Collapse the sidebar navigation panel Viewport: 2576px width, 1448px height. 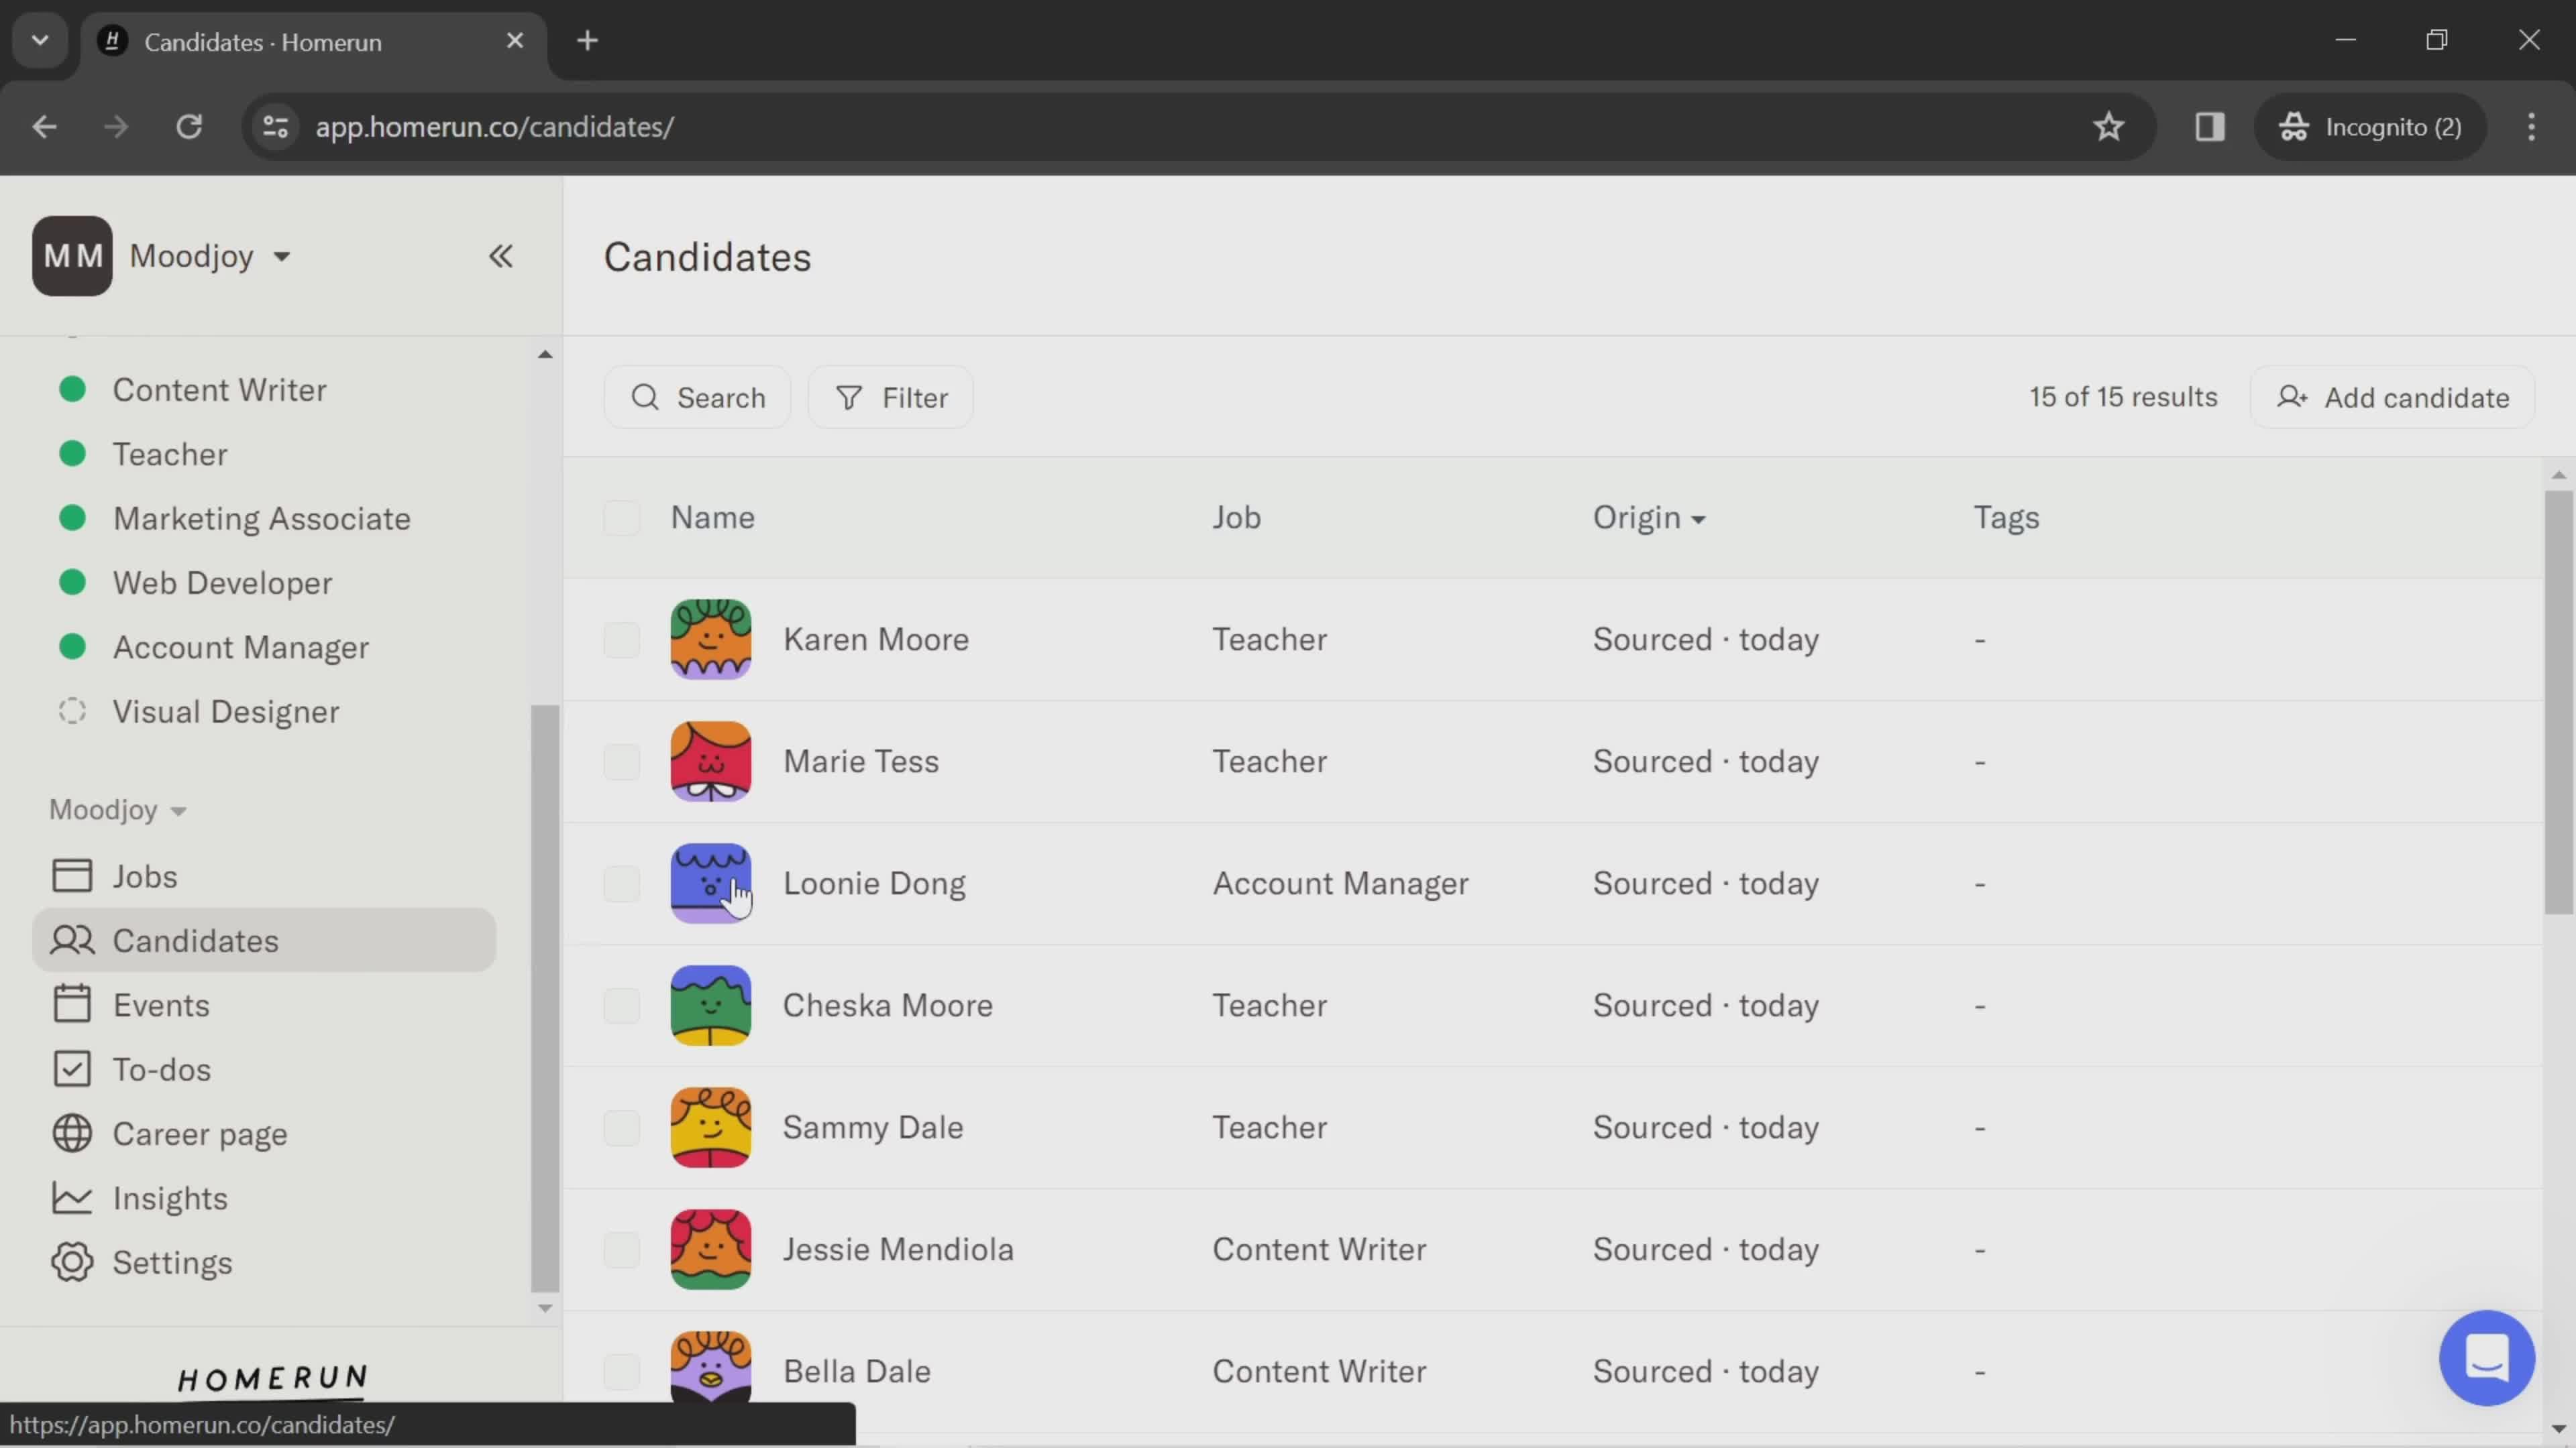pos(500,255)
